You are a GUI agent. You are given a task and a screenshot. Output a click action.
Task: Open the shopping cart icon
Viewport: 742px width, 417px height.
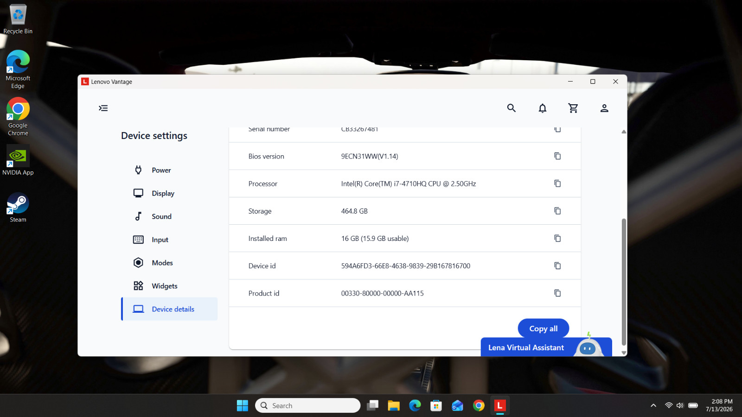[573, 108]
